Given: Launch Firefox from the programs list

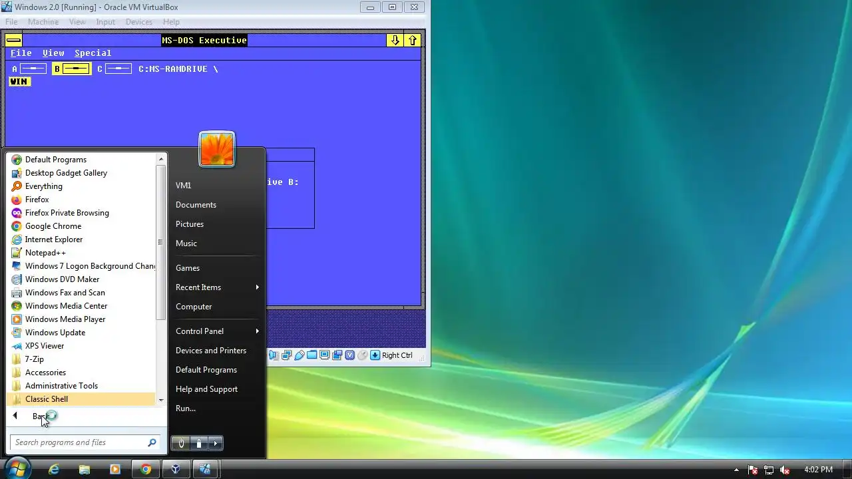Looking at the screenshot, I should pyautogui.click(x=82, y=200).
